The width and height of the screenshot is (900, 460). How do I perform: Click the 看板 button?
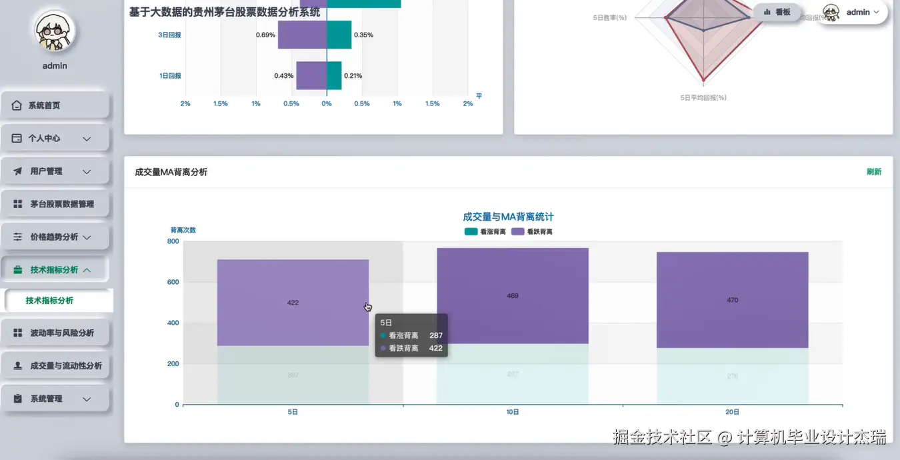point(777,12)
